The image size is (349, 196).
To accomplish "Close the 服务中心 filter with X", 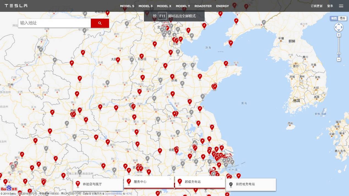I will pos(170,179).
